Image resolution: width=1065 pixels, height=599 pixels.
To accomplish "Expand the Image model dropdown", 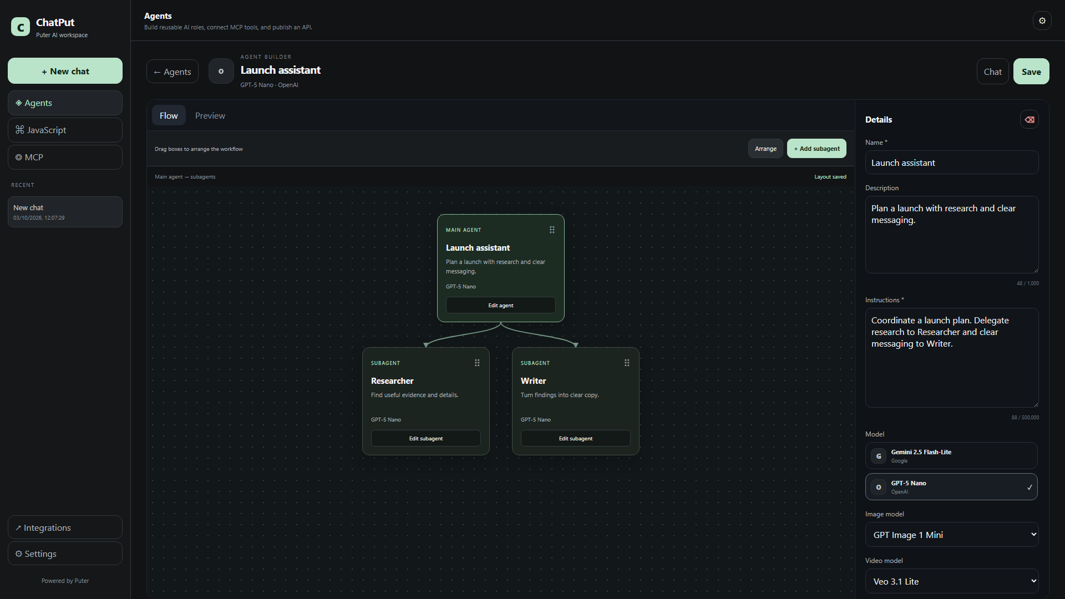I will click(952, 535).
